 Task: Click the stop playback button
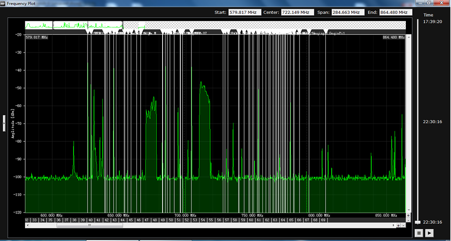pos(419,233)
